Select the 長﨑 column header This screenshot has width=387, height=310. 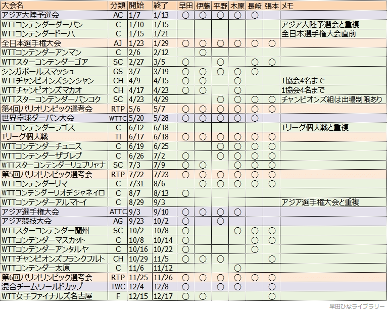pyautogui.click(x=254, y=6)
